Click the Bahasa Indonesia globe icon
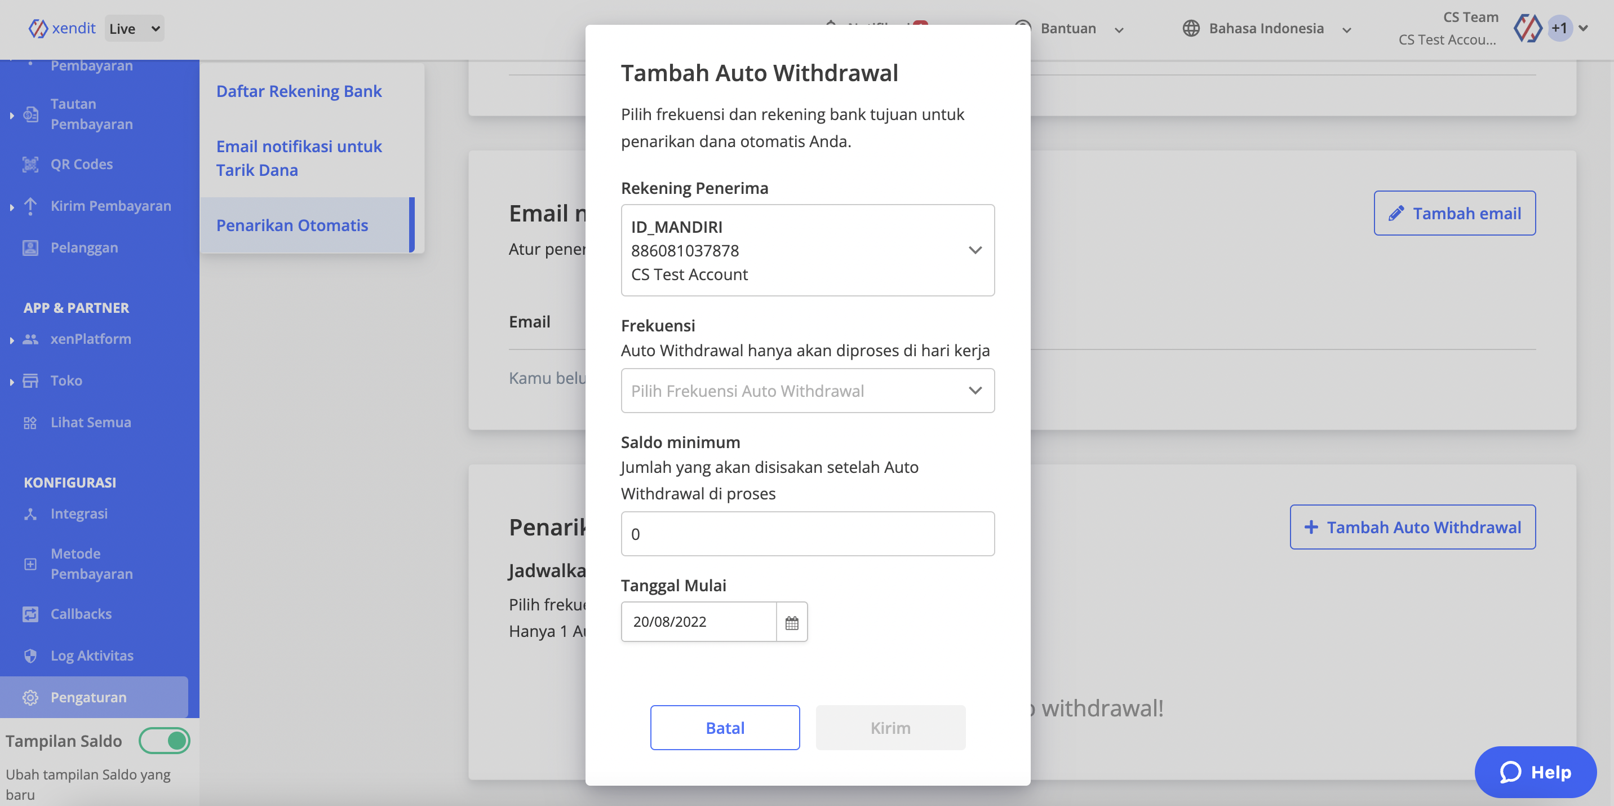The width and height of the screenshot is (1614, 806). click(1191, 28)
